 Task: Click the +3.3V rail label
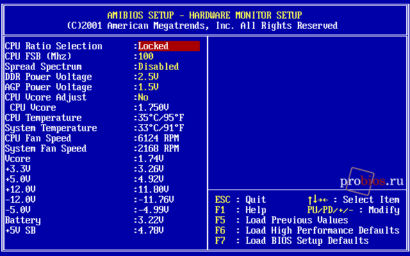pos(18,169)
